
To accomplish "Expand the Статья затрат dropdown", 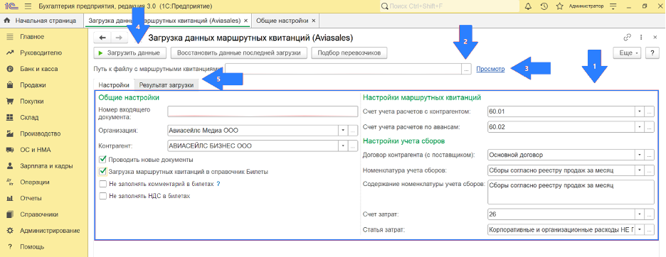I will [640, 229].
